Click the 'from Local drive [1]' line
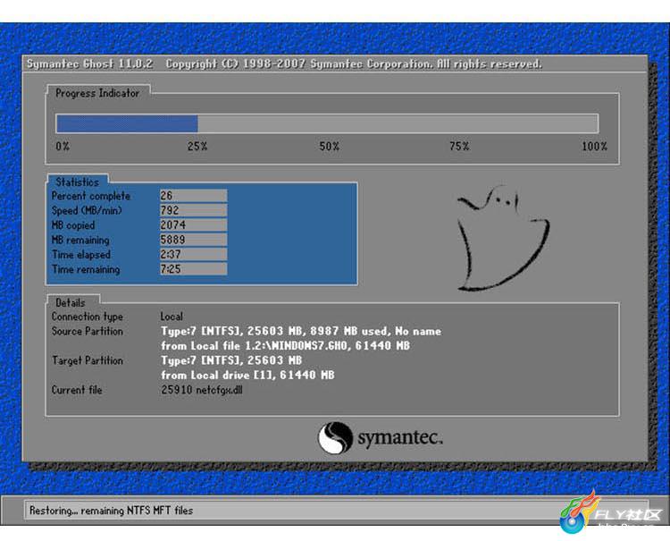This screenshot has width=670, height=541. (x=247, y=375)
